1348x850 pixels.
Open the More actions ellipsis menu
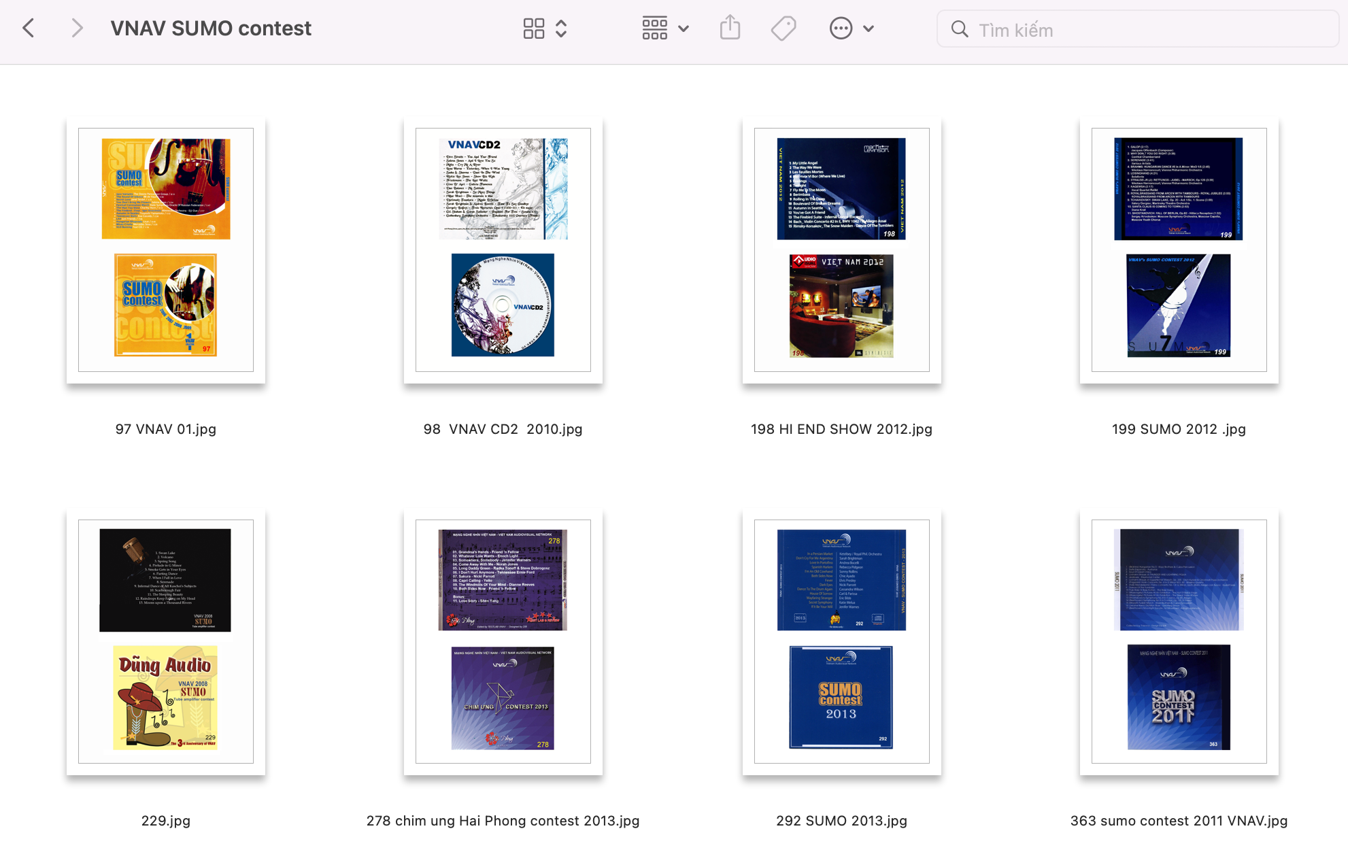[841, 29]
